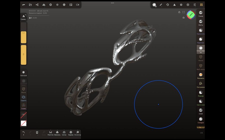Open the stroke pencil menu

tap(161, 5)
